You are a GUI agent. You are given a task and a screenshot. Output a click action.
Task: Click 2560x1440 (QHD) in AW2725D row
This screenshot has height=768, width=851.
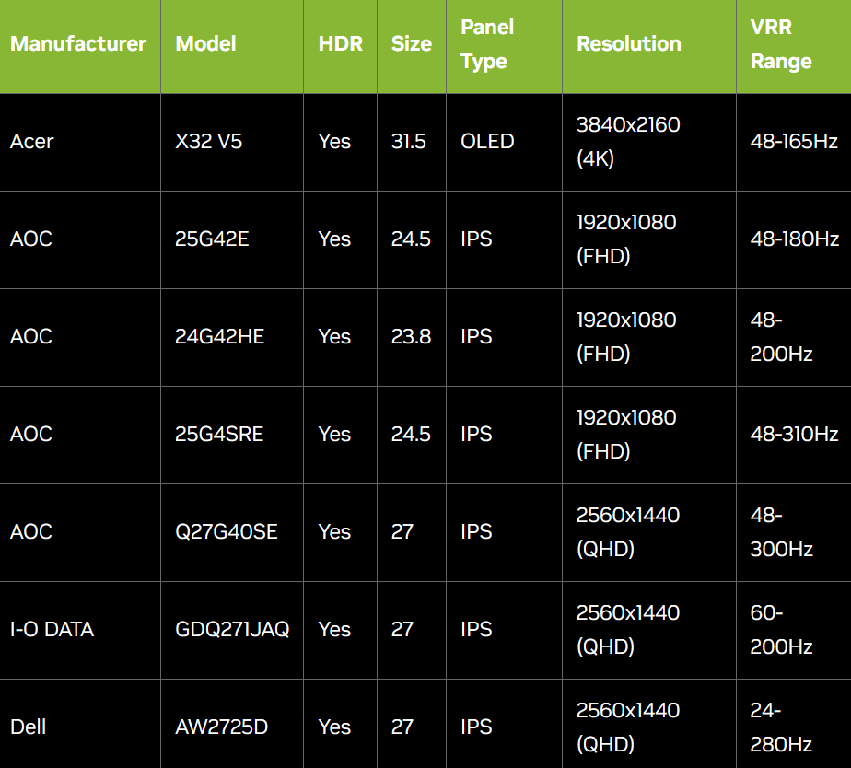[628, 727]
